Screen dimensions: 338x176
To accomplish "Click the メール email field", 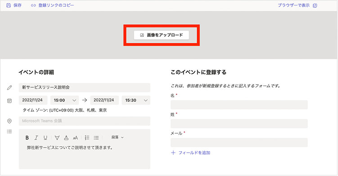I will [x=239, y=143].
